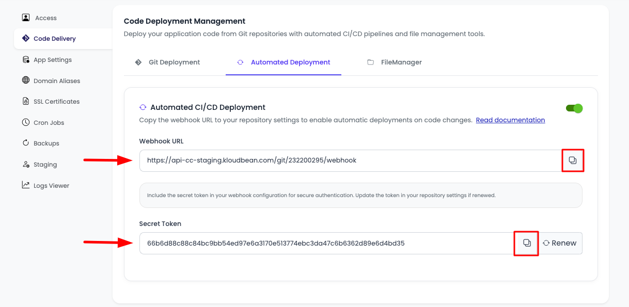Switch to the Git Deployment tab
This screenshot has width=629, height=307.
(174, 62)
